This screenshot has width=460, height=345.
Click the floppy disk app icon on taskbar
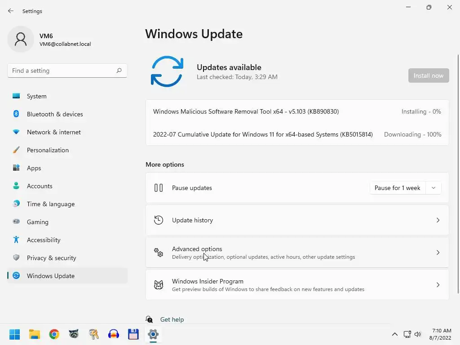[133, 334]
